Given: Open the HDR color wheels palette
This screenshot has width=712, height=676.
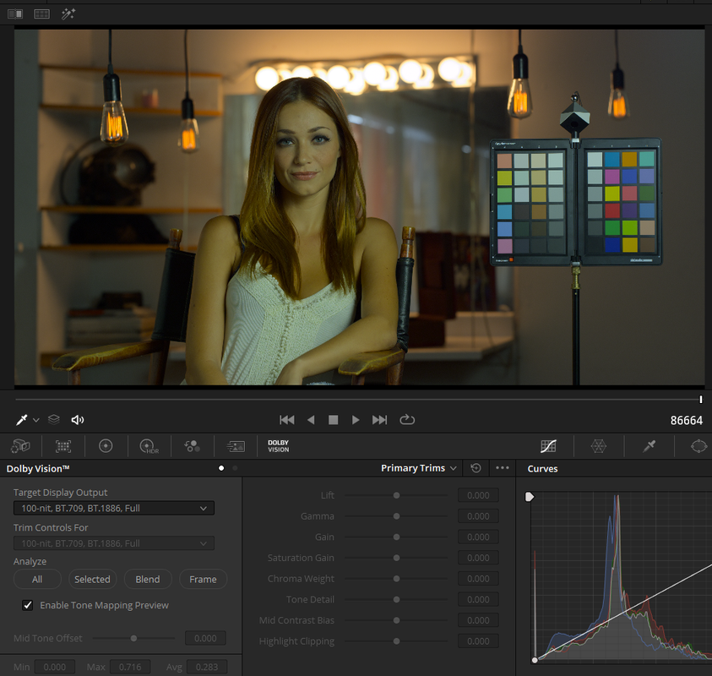Looking at the screenshot, I should (149, 446).
